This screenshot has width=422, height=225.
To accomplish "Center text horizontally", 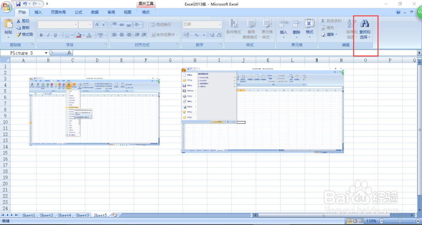I will point(122,35).
